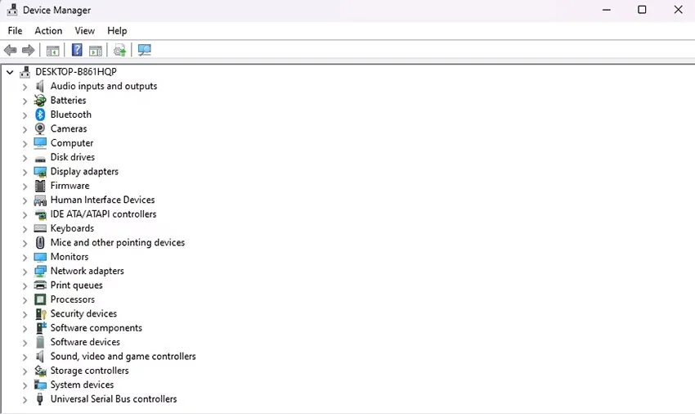The image size is (695, 414).
Task: Select the Firmware label
Action: click(70, 186)
